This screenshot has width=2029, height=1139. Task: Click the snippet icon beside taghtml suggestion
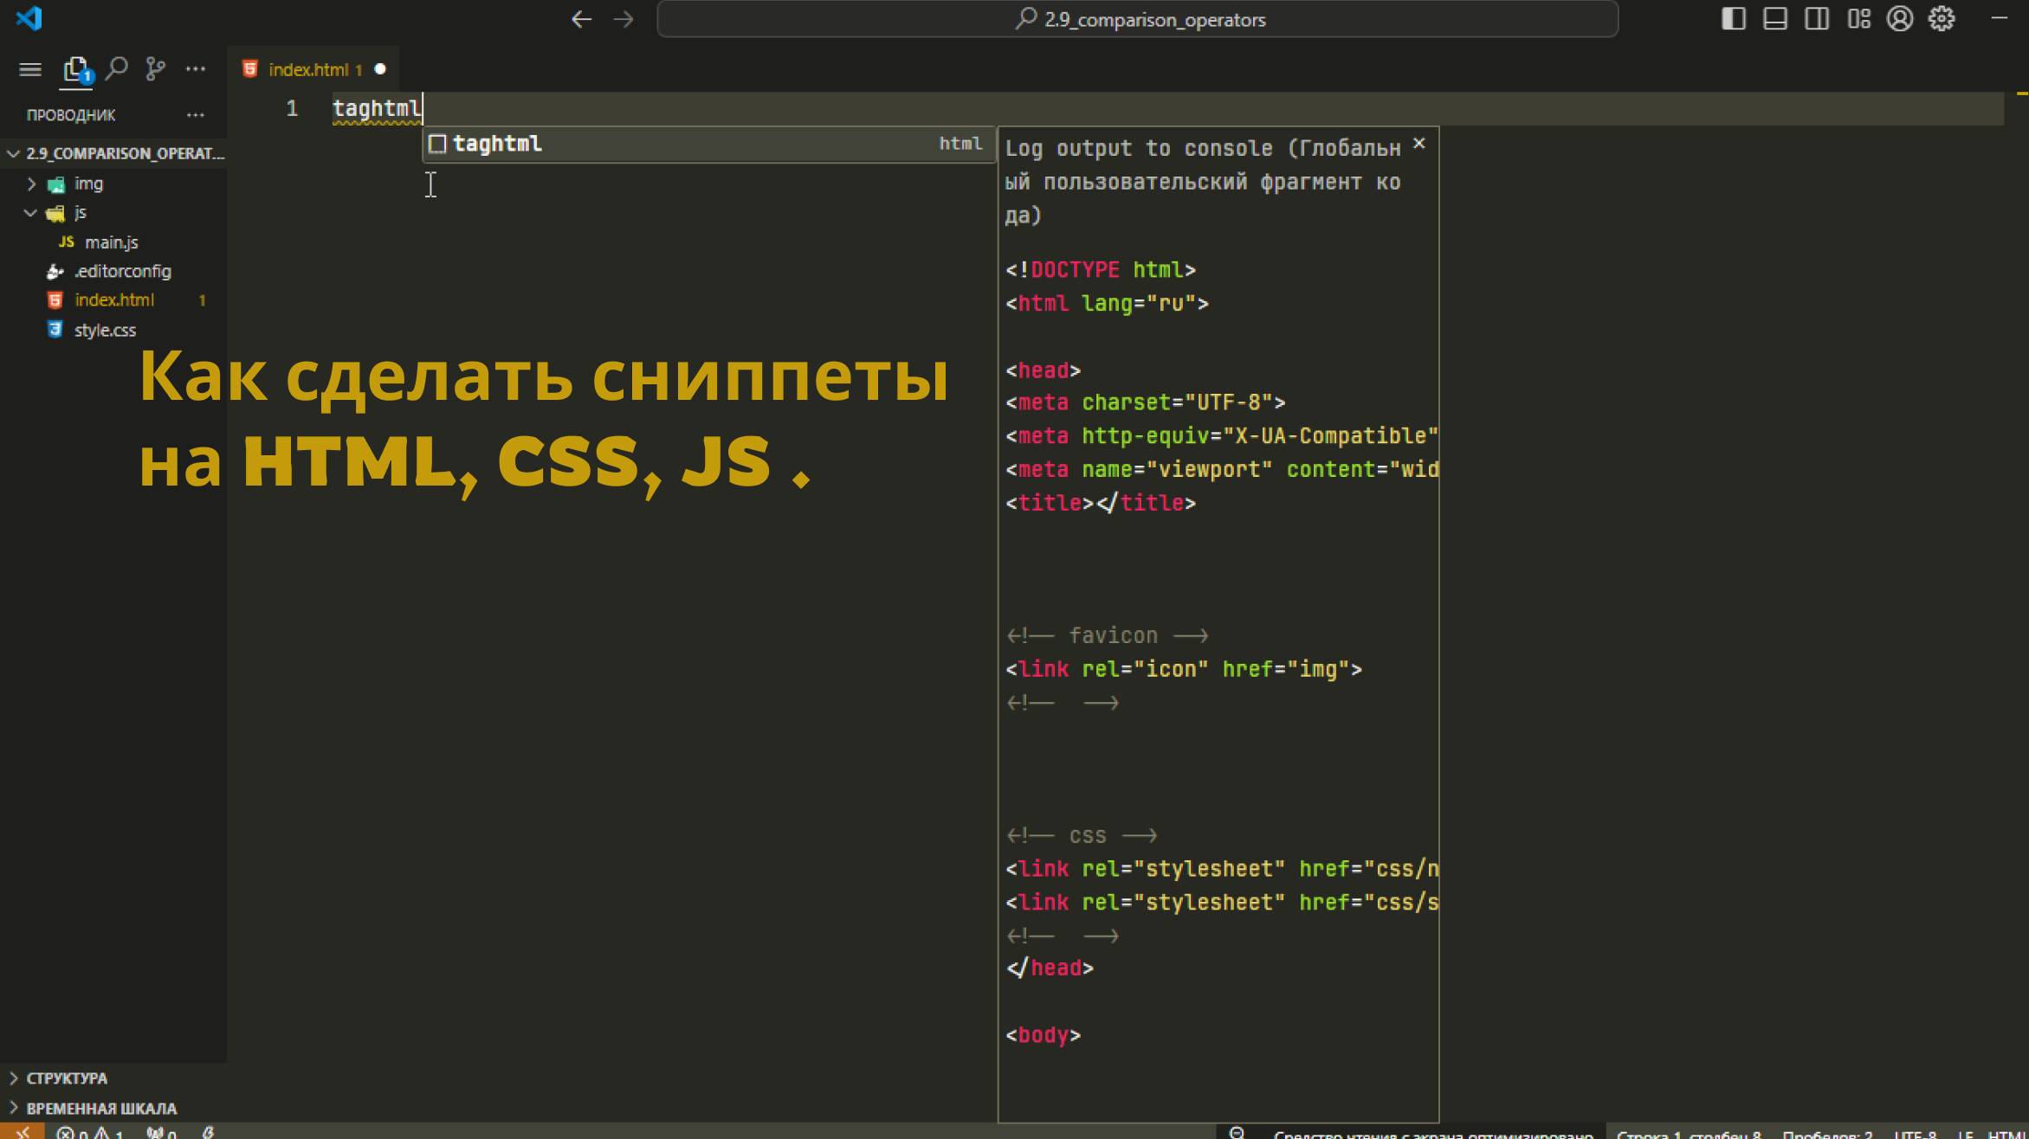pos(437,144)
